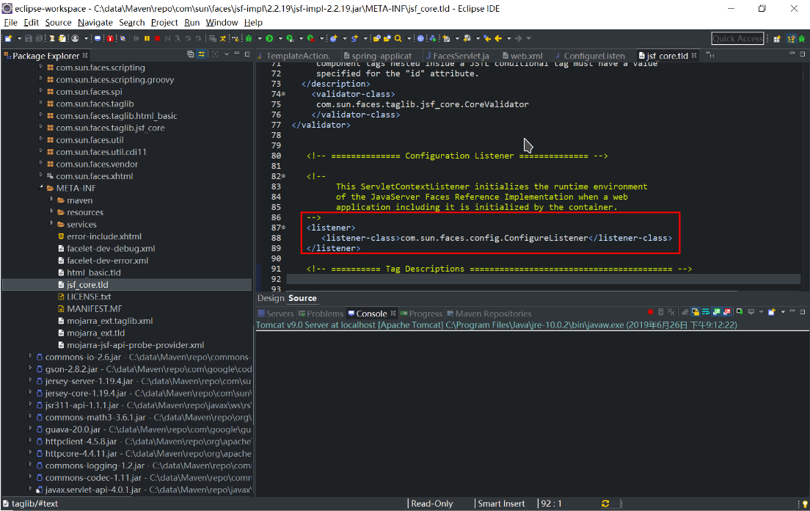Open the Run button dropdown arrow
Screen dimensions: 810x511
pyautogui.click(x=279, y=38)
